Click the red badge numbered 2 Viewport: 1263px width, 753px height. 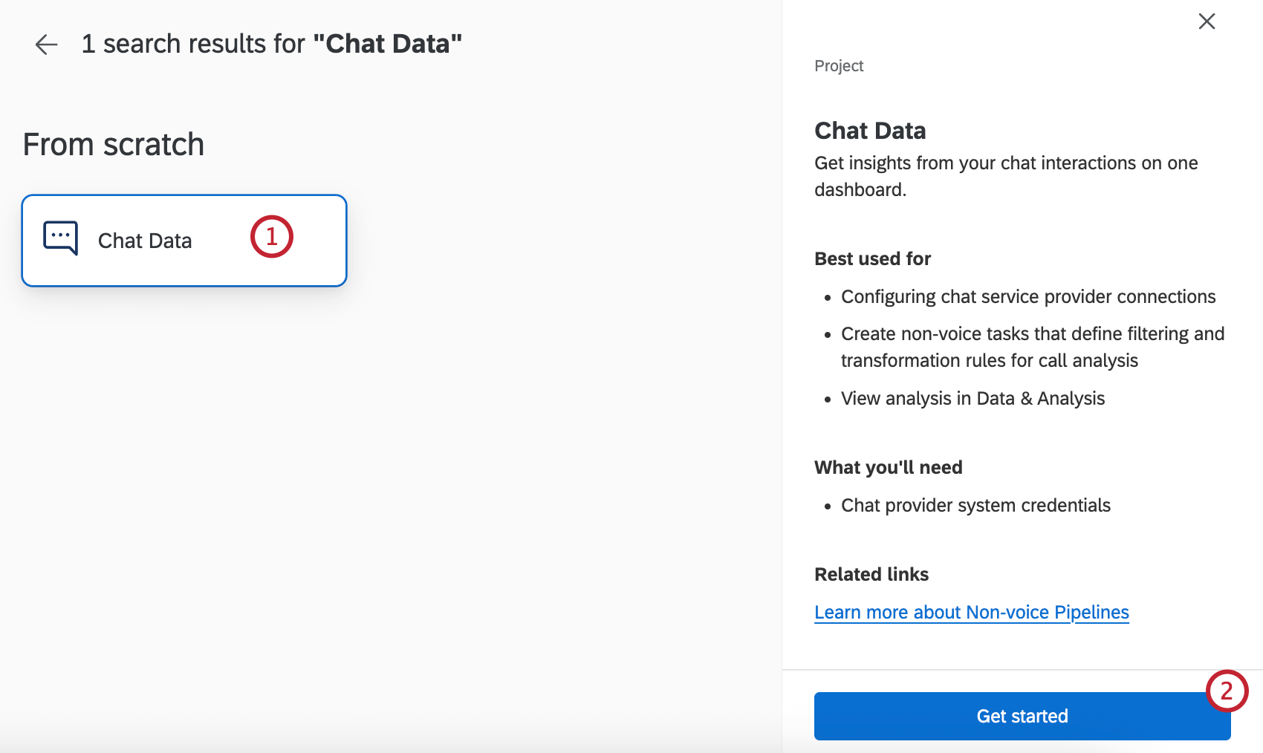(x=1227, y=691)
